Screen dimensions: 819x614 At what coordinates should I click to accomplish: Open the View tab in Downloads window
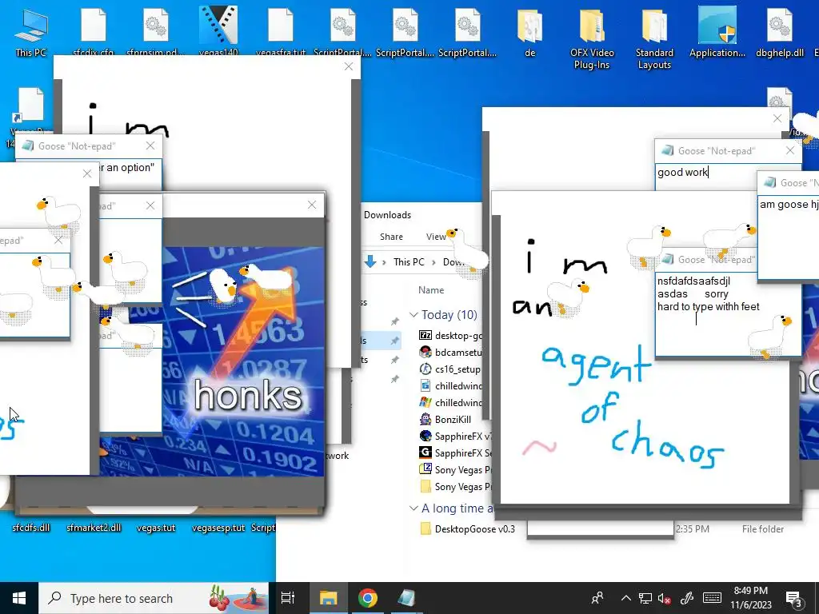(x=436, y=237)
